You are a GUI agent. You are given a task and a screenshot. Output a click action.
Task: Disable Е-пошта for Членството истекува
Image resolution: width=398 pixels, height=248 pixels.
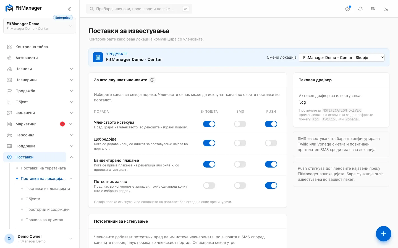click(209, 124)
